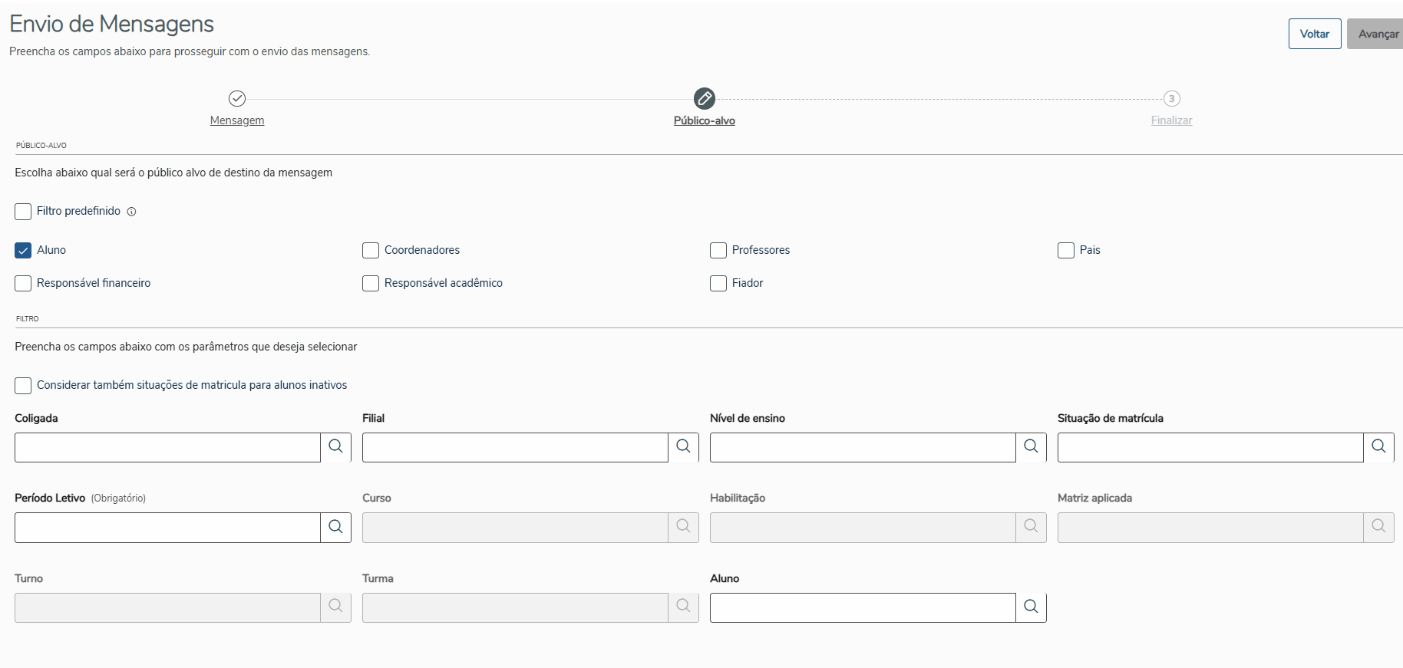1403x668 pixels.
Task: Click the Período Letivo search icon
Action: click(x=335, y=527)
